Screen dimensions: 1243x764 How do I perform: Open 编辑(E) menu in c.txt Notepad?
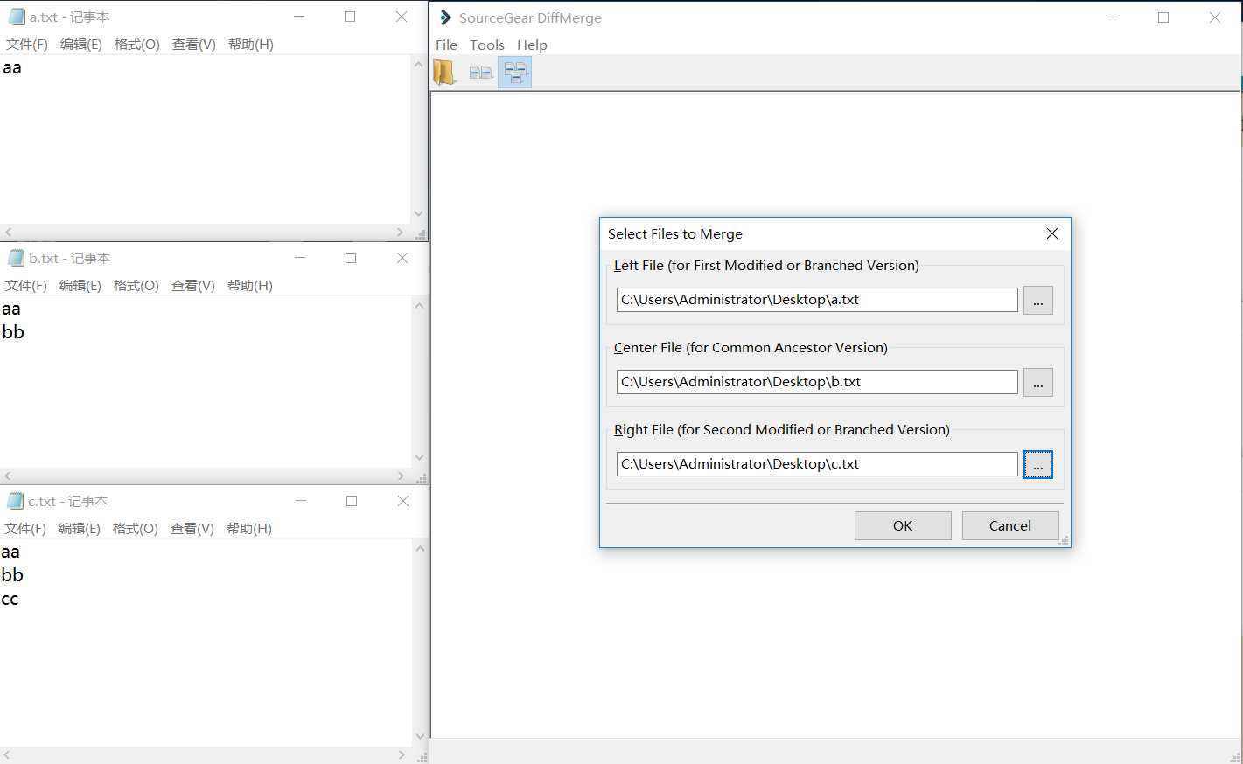pos(79,528)
